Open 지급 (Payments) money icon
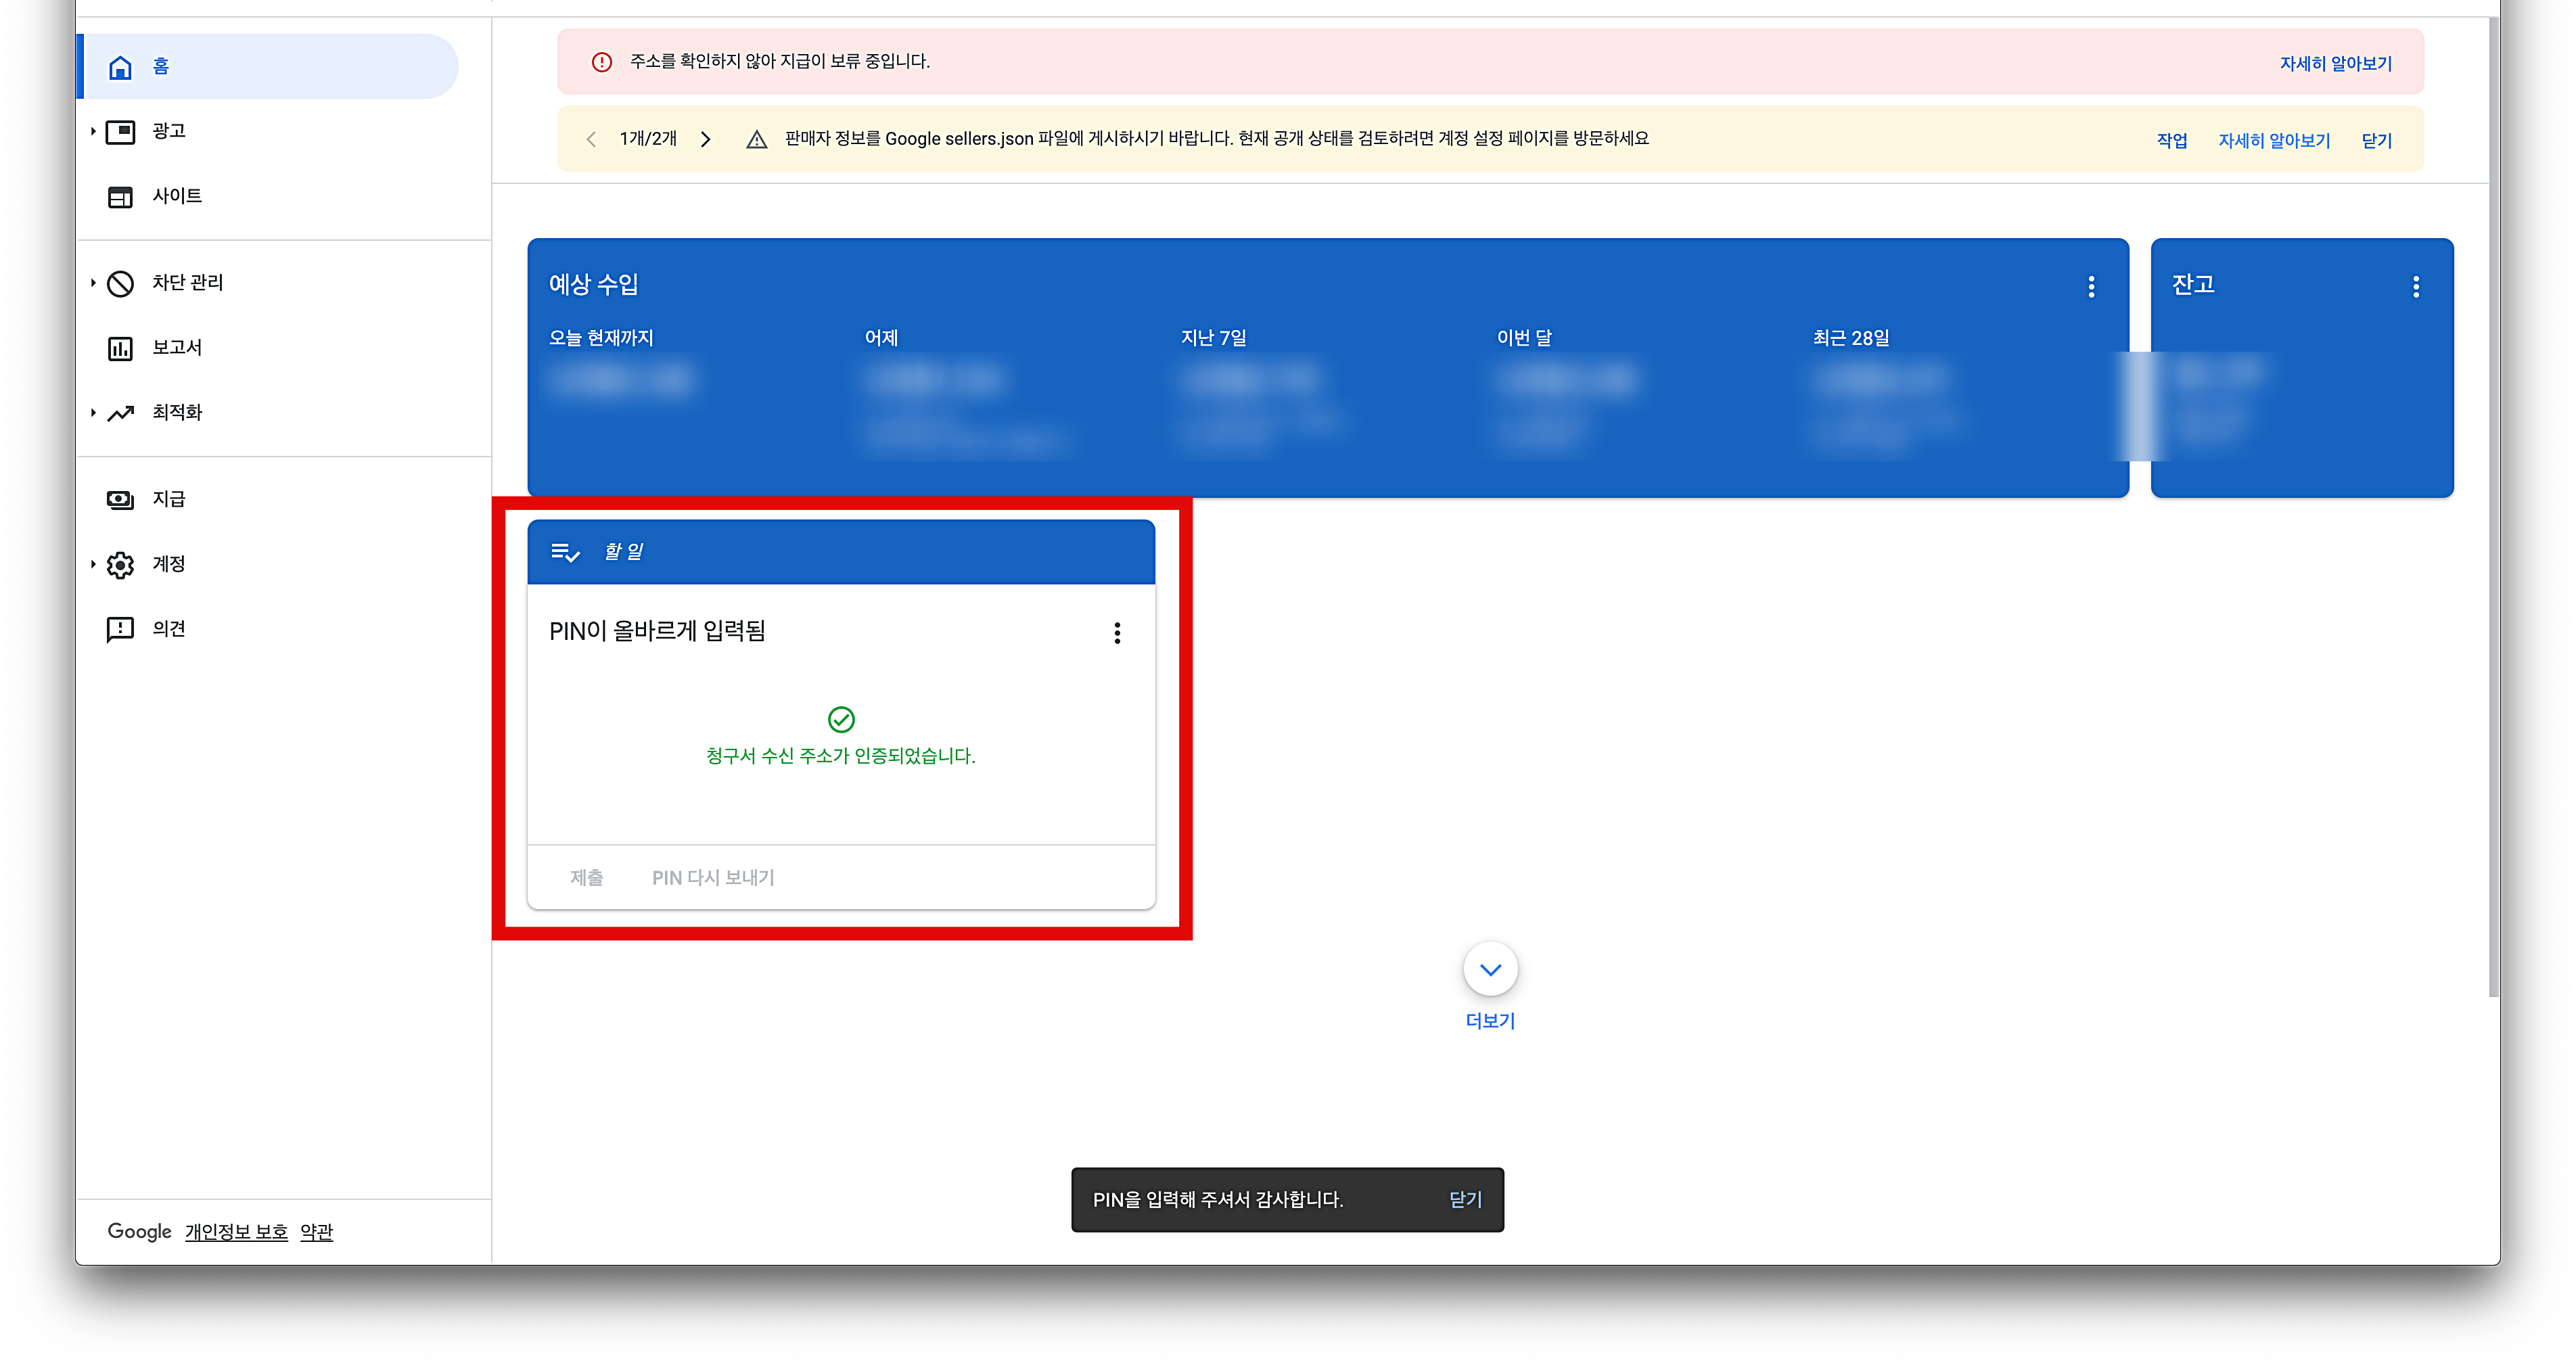 [120, 500]
